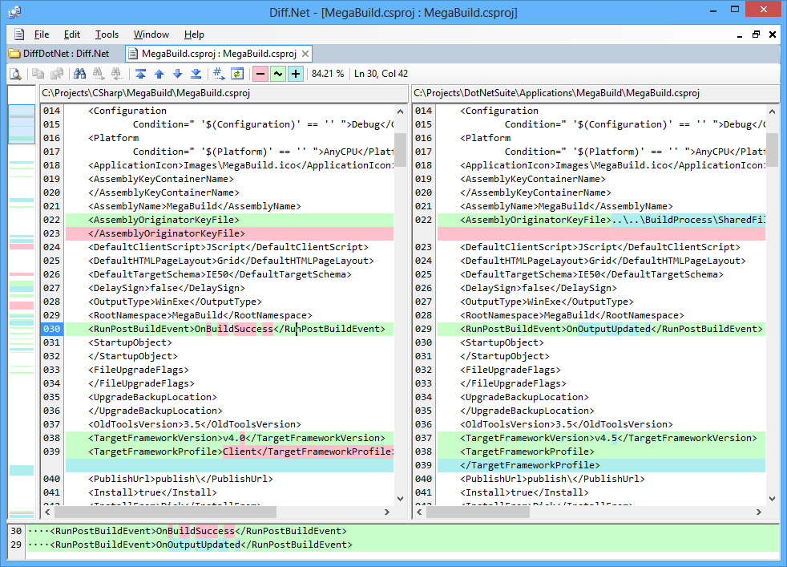
Task: Open the Go To Line tool
Action: 218,73
